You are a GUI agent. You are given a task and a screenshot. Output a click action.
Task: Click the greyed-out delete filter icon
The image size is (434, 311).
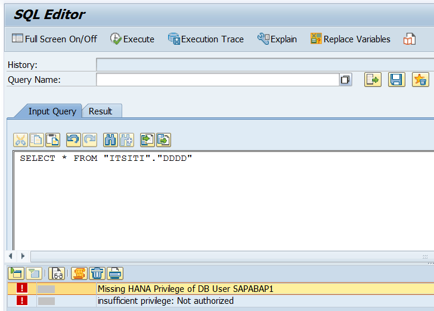point(34,273)
